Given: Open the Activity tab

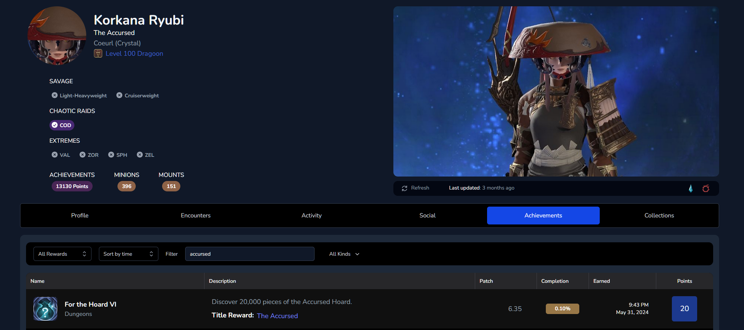Looking at the screenshot, I should pos(312,216).
